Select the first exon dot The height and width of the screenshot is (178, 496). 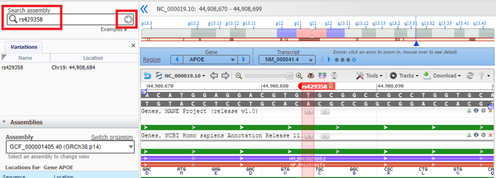coord(337,59)
